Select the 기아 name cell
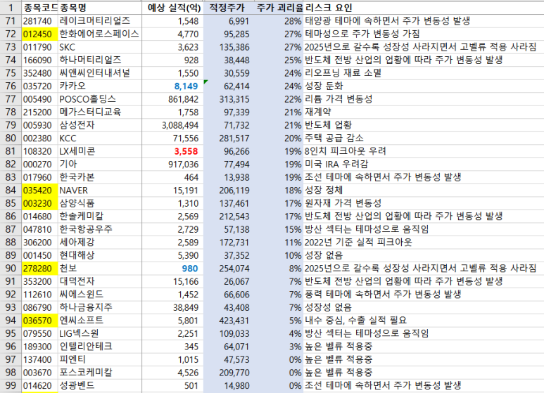This screenshot has width=544, height=393. (100, 164)
